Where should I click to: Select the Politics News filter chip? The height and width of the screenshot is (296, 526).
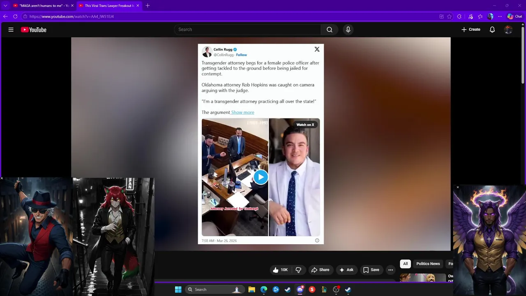428,264
